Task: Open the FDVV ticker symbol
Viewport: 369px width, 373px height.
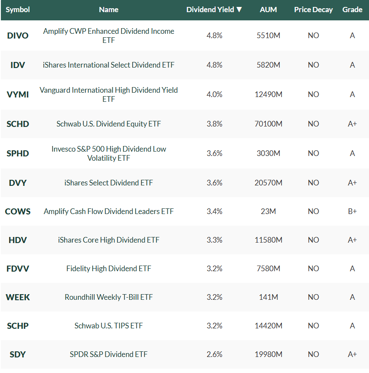Action: (18, 269)
